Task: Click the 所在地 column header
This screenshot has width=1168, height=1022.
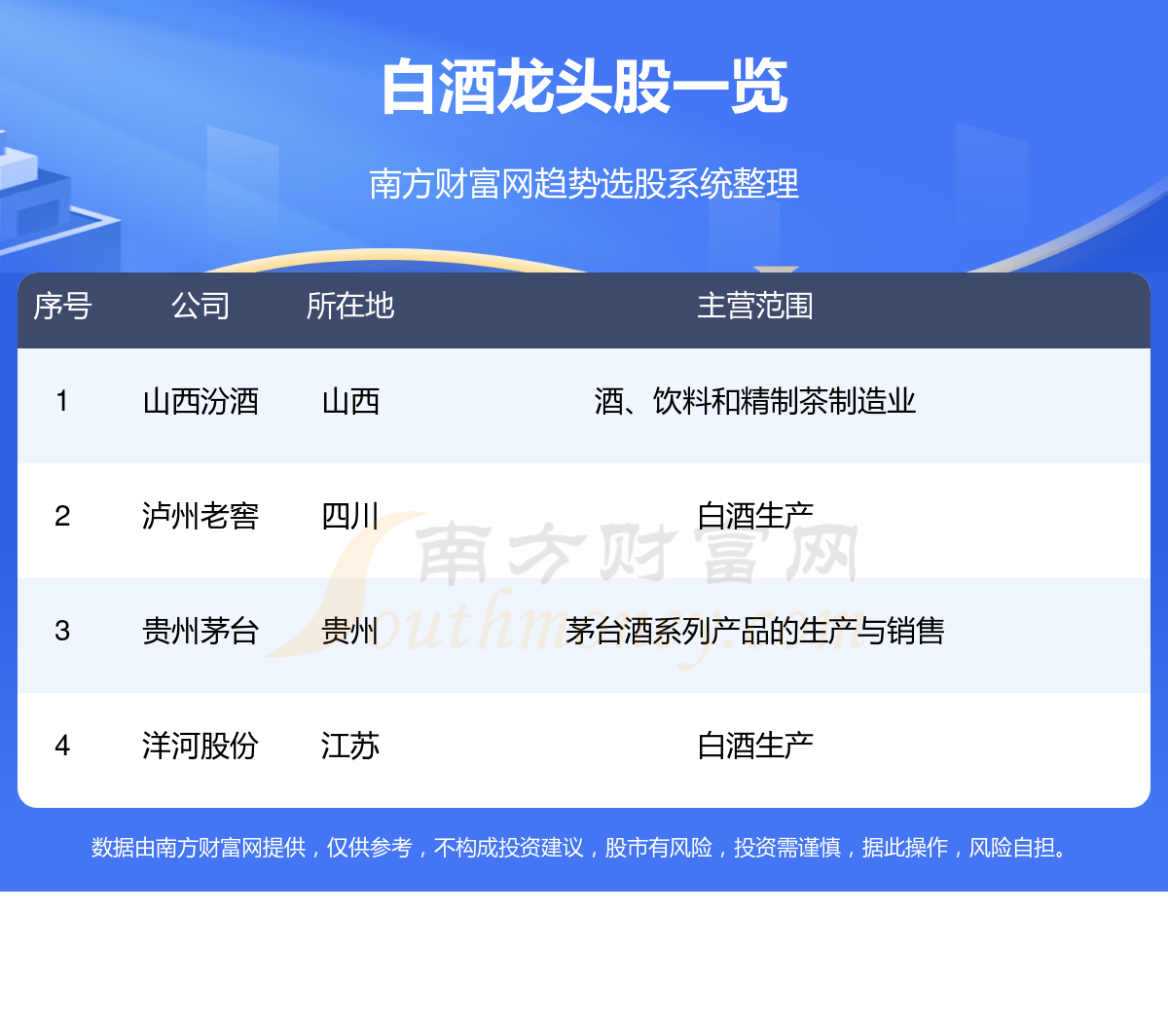Action: 350,306
